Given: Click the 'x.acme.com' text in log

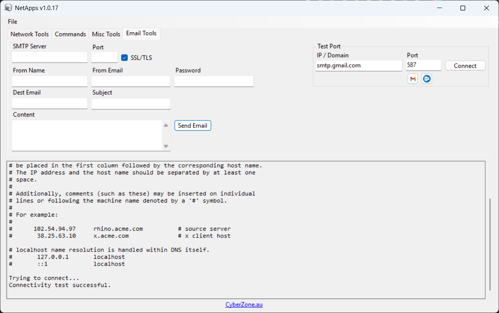Looking at the screenshot, I should [x=111, y=236].
